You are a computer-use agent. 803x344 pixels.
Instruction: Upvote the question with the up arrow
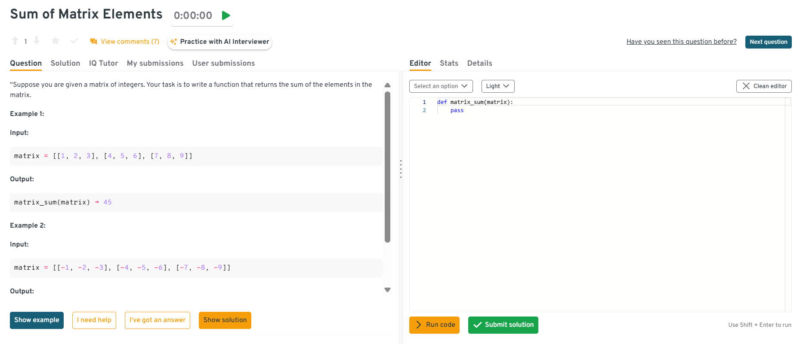tap(15, 41)
